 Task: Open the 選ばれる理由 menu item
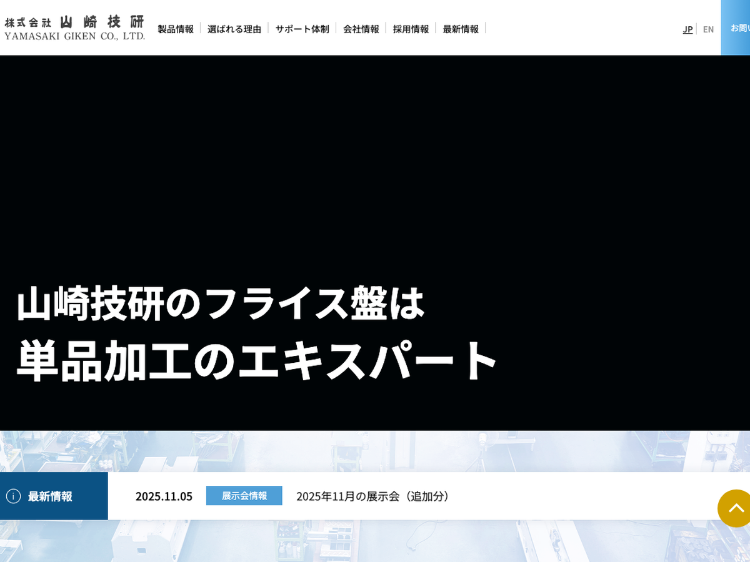coord(234,29)
